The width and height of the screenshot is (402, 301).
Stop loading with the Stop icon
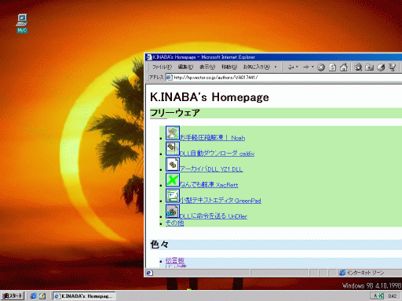321,67
